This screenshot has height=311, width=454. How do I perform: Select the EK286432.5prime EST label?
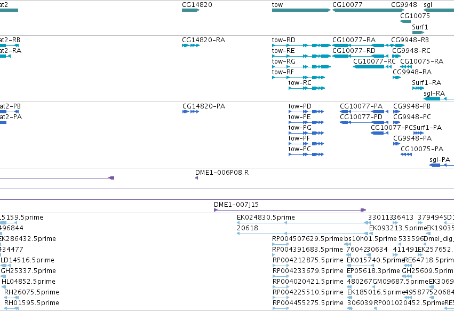click(28, 239)
